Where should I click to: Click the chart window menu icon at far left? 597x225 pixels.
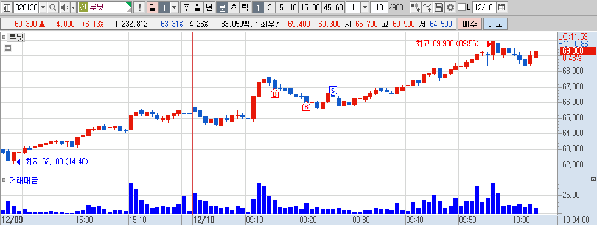pyautogui.click(x=7, y=7)
